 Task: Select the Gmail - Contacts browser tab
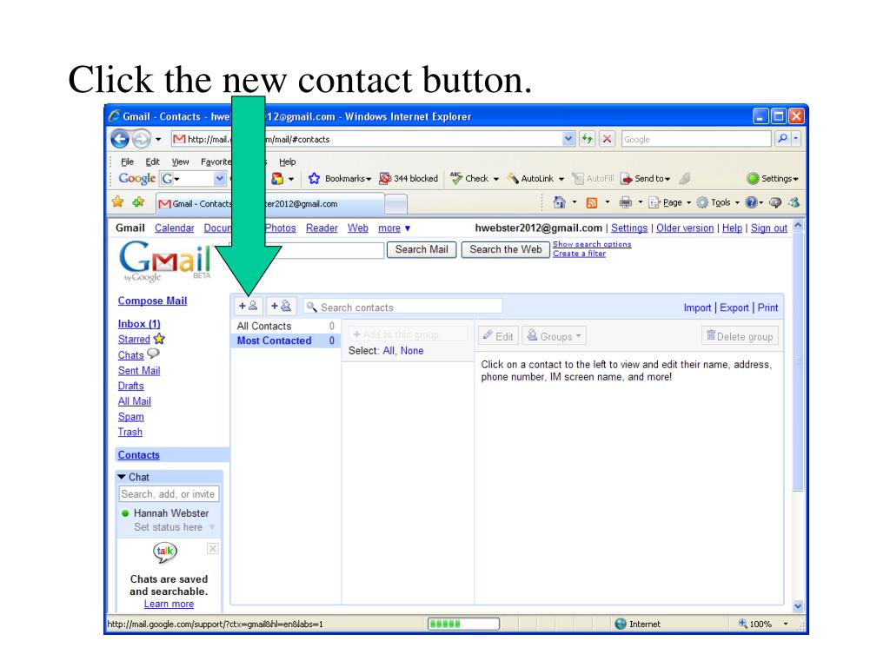pos(269,203)
